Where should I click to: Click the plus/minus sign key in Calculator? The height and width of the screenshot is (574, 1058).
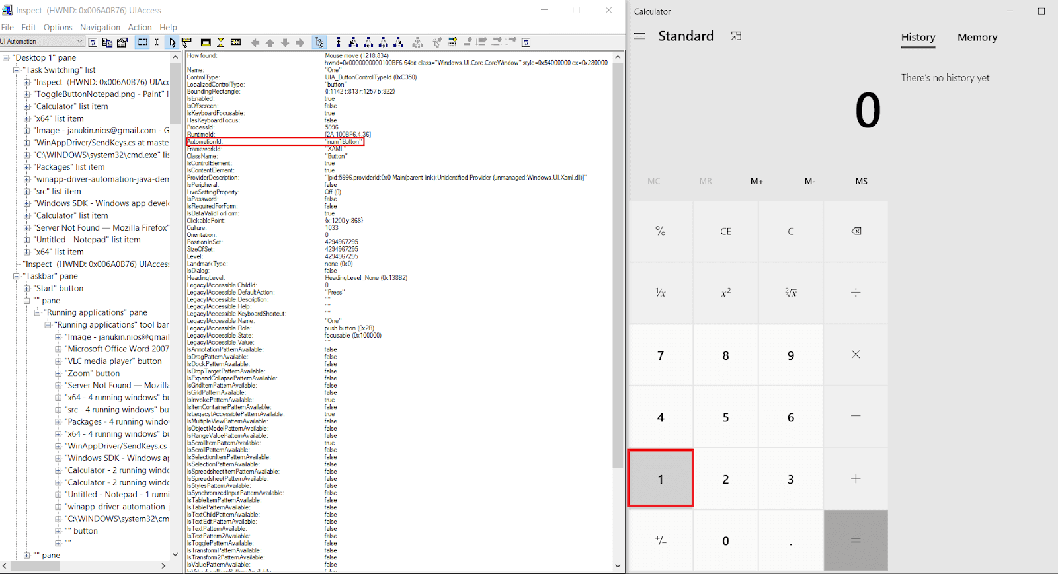(661, 540)
